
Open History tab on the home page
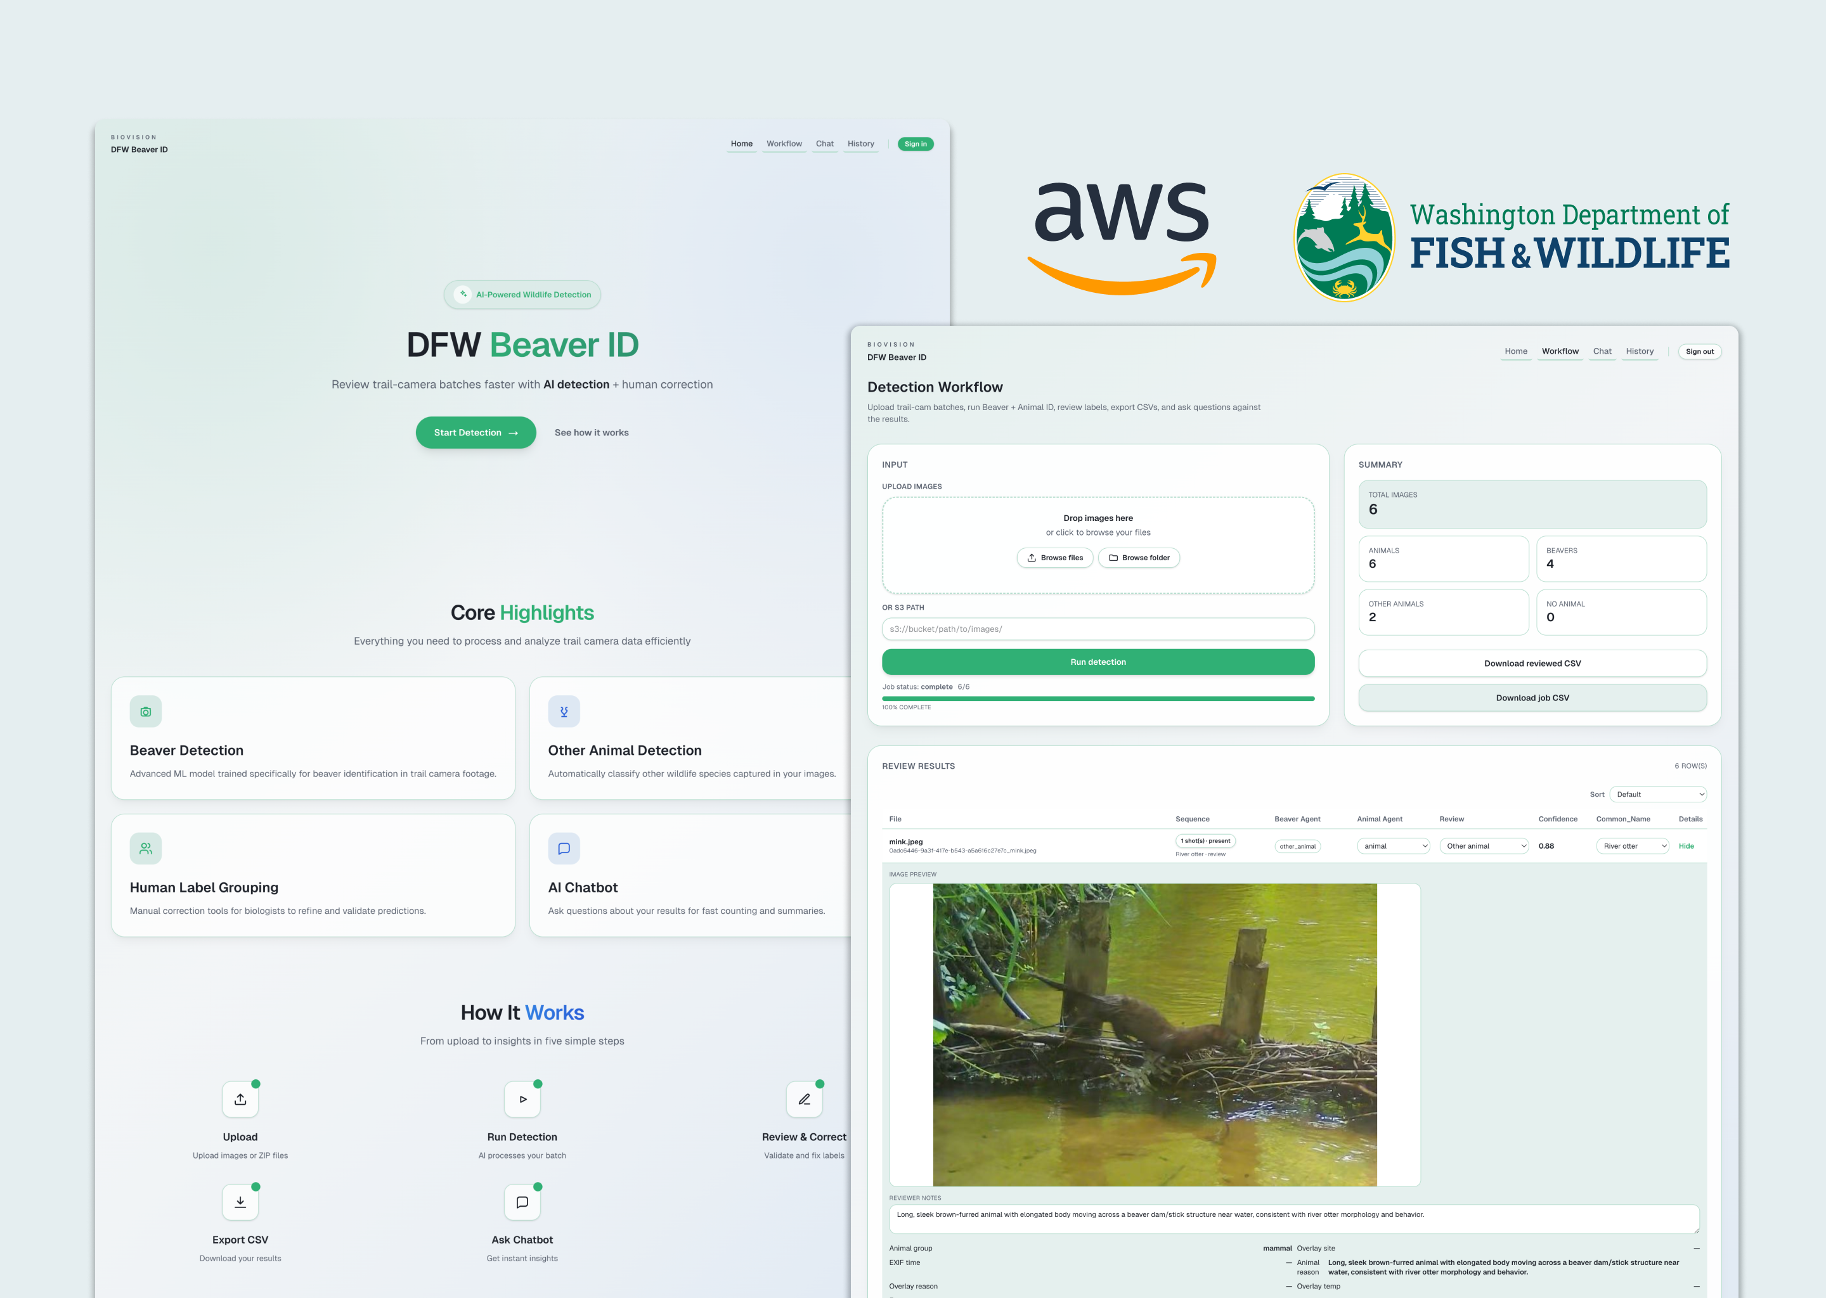click(860, 144)
